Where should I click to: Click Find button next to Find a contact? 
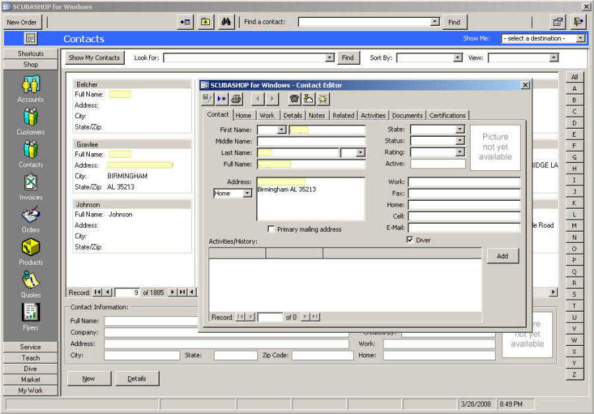coord(454,22)
